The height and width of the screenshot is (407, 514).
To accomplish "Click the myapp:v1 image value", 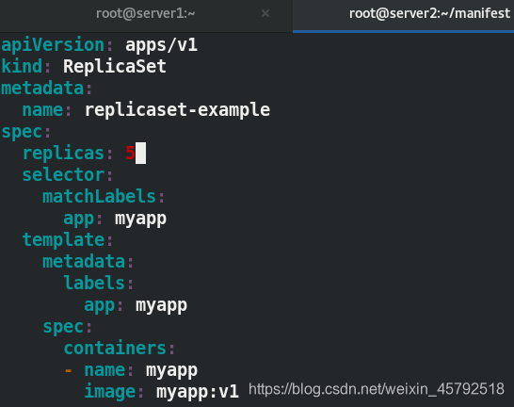I will point(198,392).
